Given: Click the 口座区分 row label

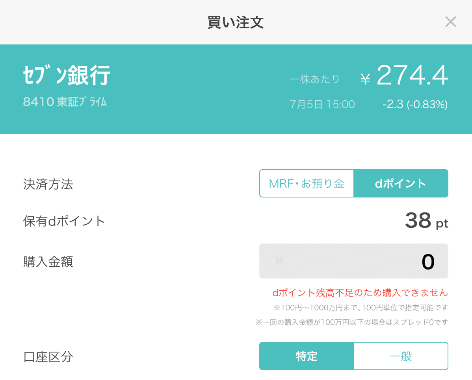Looking at the screenshot, I should coord(48,356).
